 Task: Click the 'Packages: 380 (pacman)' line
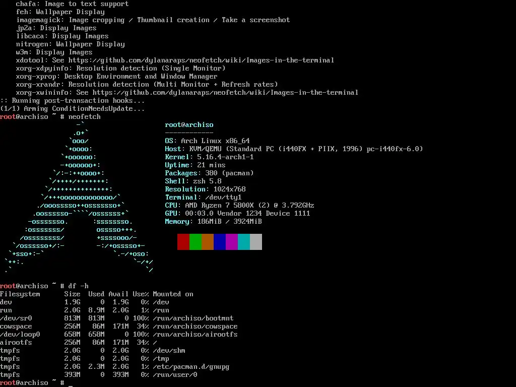click(209, 173)
